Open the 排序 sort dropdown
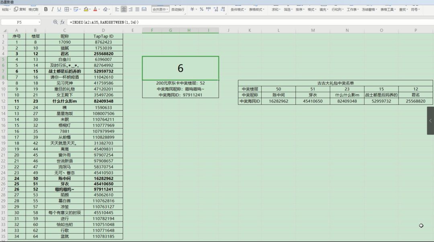The image size is (434, 242). click(300, 9)
